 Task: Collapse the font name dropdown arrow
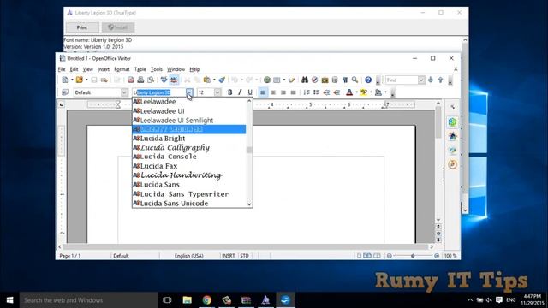(189, 92)
